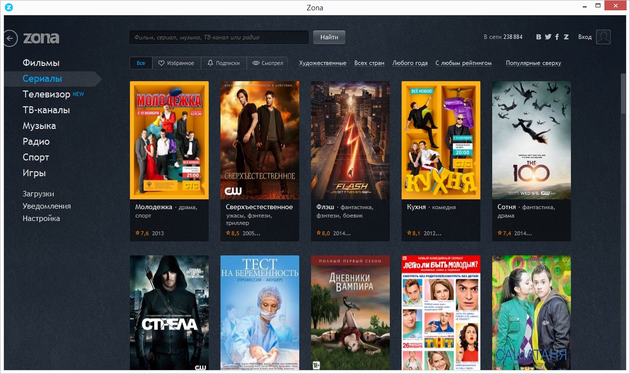
Task: Open Музыка section
Action: [39, 126]
